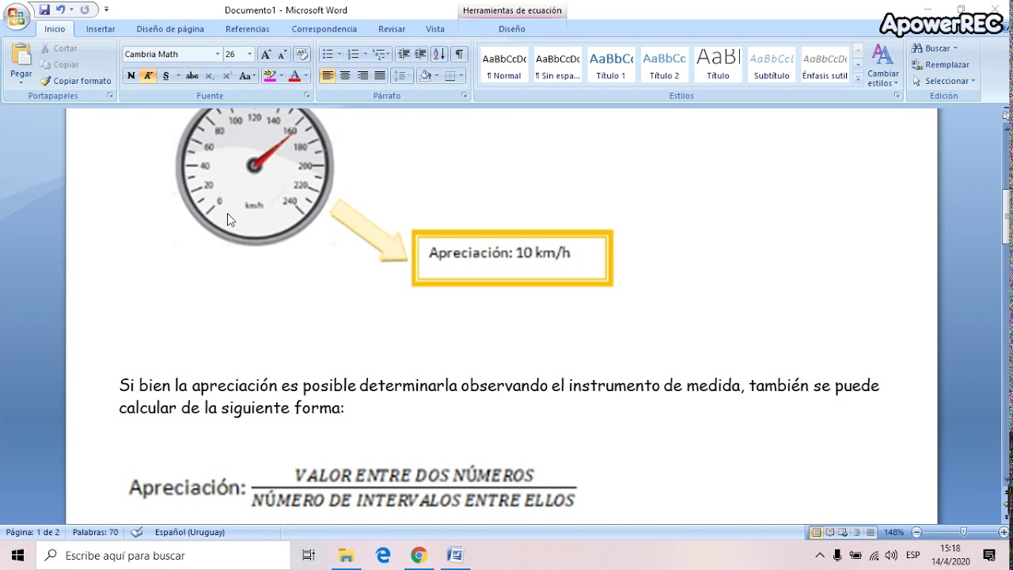Switch to Diseño de página tab
Viewport: 1013px width, 570px height.
tap(170, 29)
